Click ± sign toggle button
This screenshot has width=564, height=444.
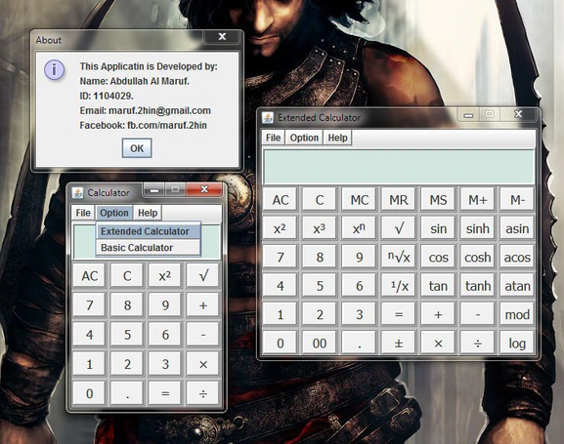(x=399, y=343)
